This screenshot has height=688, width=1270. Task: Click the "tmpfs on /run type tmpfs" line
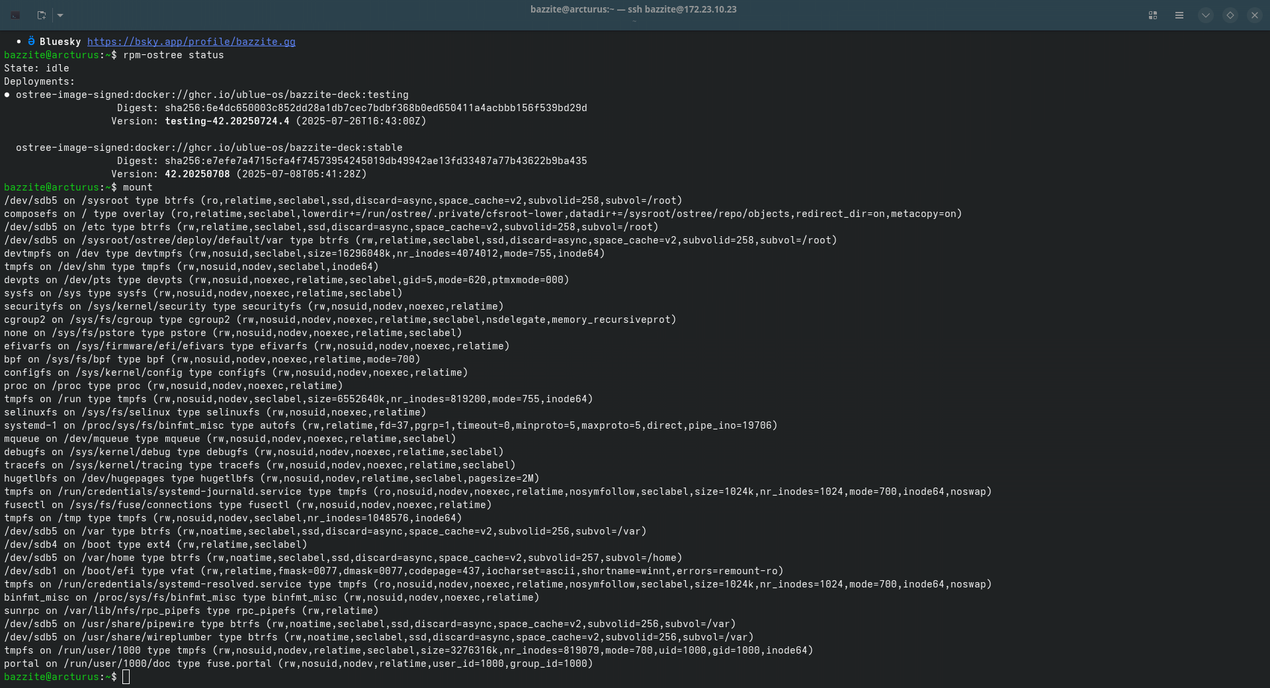coord(298,399)
